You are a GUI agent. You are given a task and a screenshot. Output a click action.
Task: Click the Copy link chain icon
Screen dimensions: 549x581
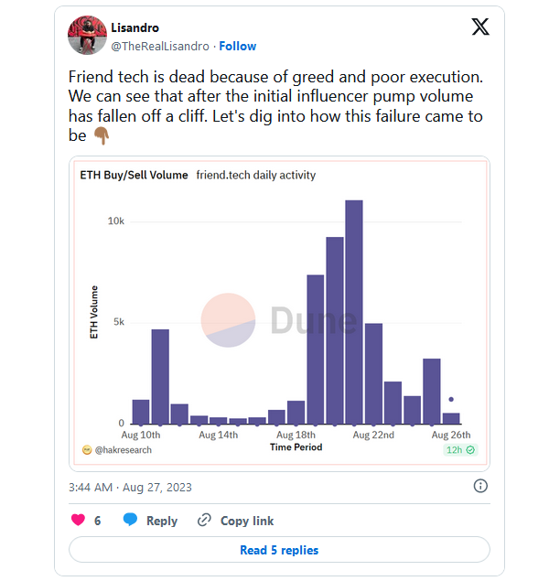[x=205, y=520]
